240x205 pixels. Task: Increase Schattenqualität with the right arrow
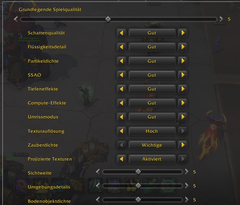click(183, 33)
